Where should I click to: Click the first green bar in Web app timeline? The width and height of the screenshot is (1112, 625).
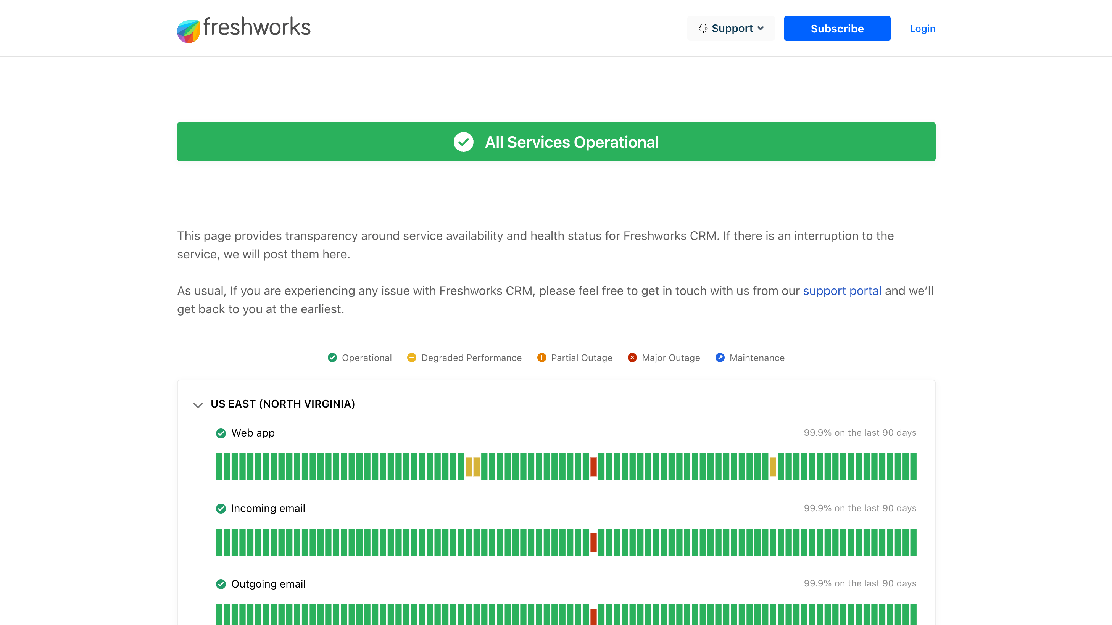point(219,467)
